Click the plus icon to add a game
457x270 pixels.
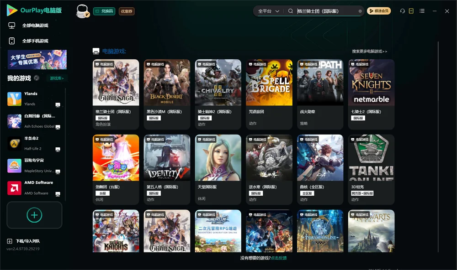coord(34,215)
